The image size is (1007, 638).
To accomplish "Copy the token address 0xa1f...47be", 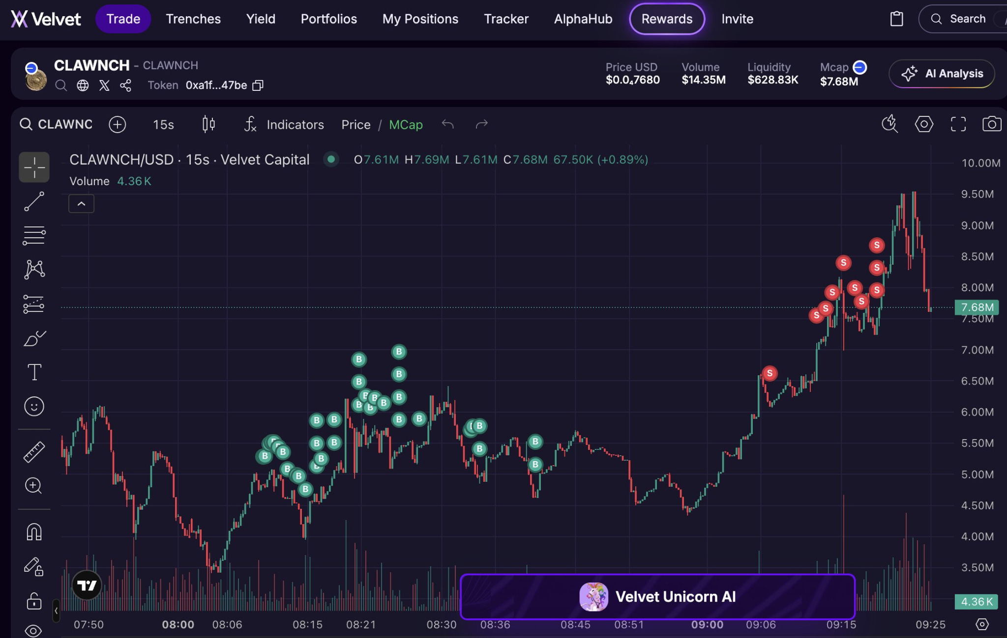I will tap(258, 85).
